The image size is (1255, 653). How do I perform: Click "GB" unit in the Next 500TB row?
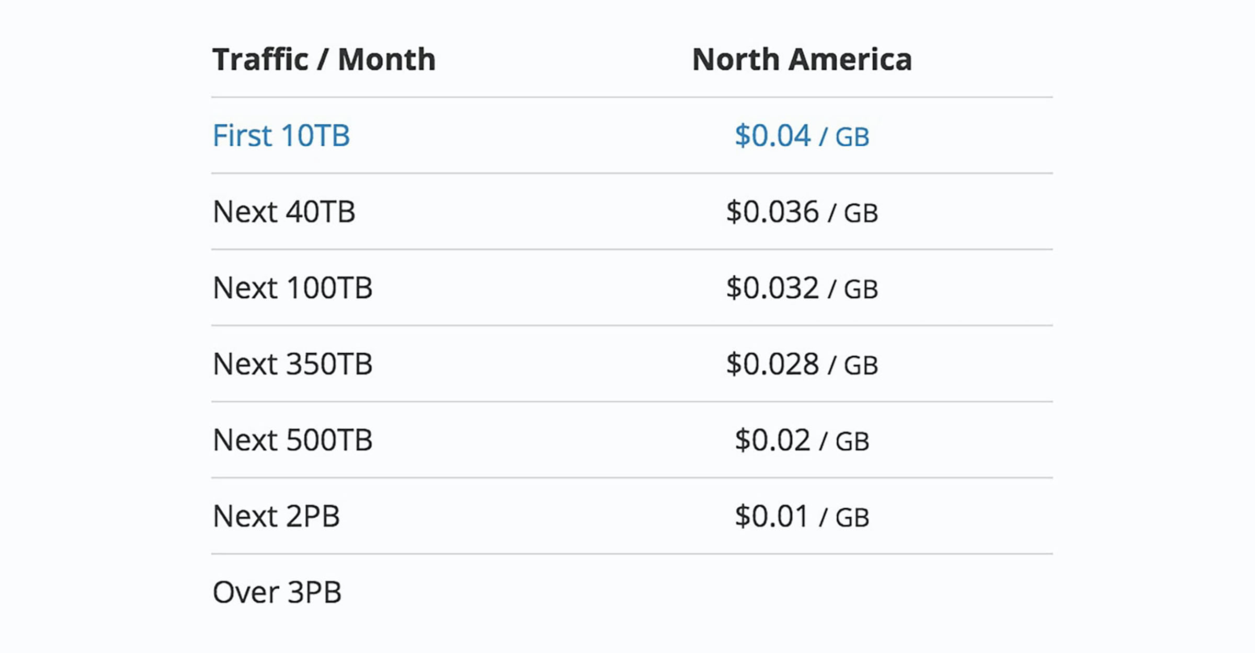coord(852,441)
